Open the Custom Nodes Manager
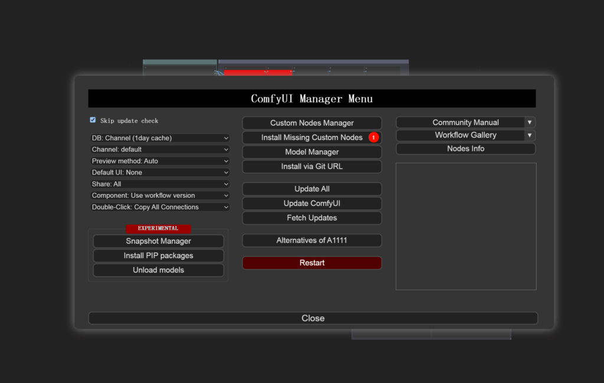Image resolution: width=604 pixels, height=383 pixels. (x=312, y=123)
